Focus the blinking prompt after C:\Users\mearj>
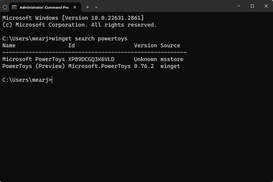The width and height of the screenshot is (273, 182). 52,80
